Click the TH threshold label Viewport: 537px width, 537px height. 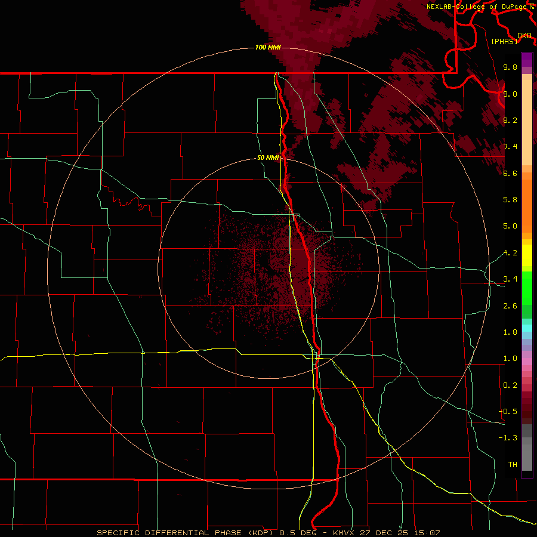[513, 465]
